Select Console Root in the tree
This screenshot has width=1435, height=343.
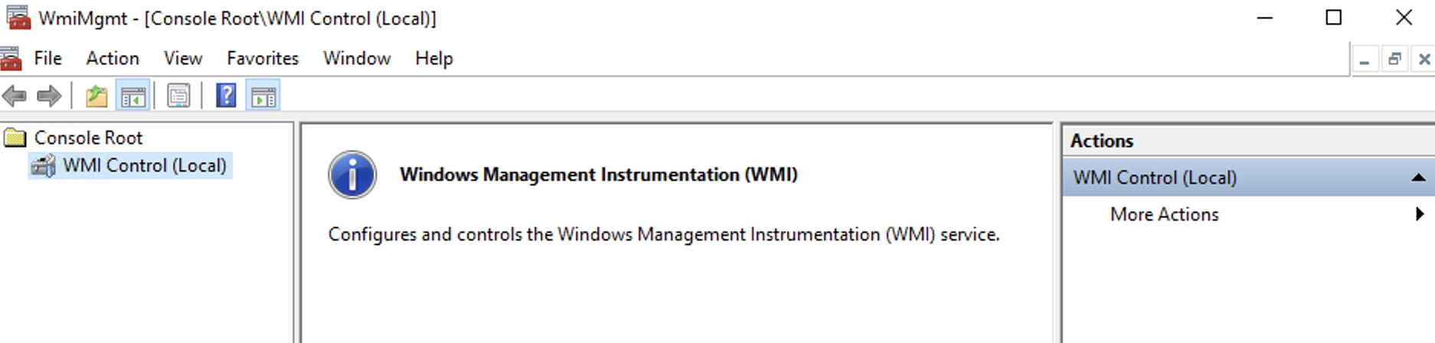[x=88, y=138]
